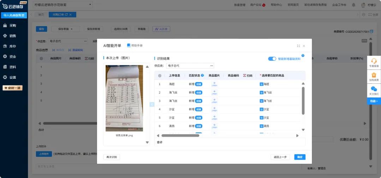Open the 柠檬云 user avatar menu

pos(368,5)
